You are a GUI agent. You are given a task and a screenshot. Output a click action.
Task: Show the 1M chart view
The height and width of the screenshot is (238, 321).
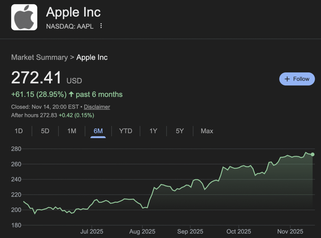coord(72,131)
